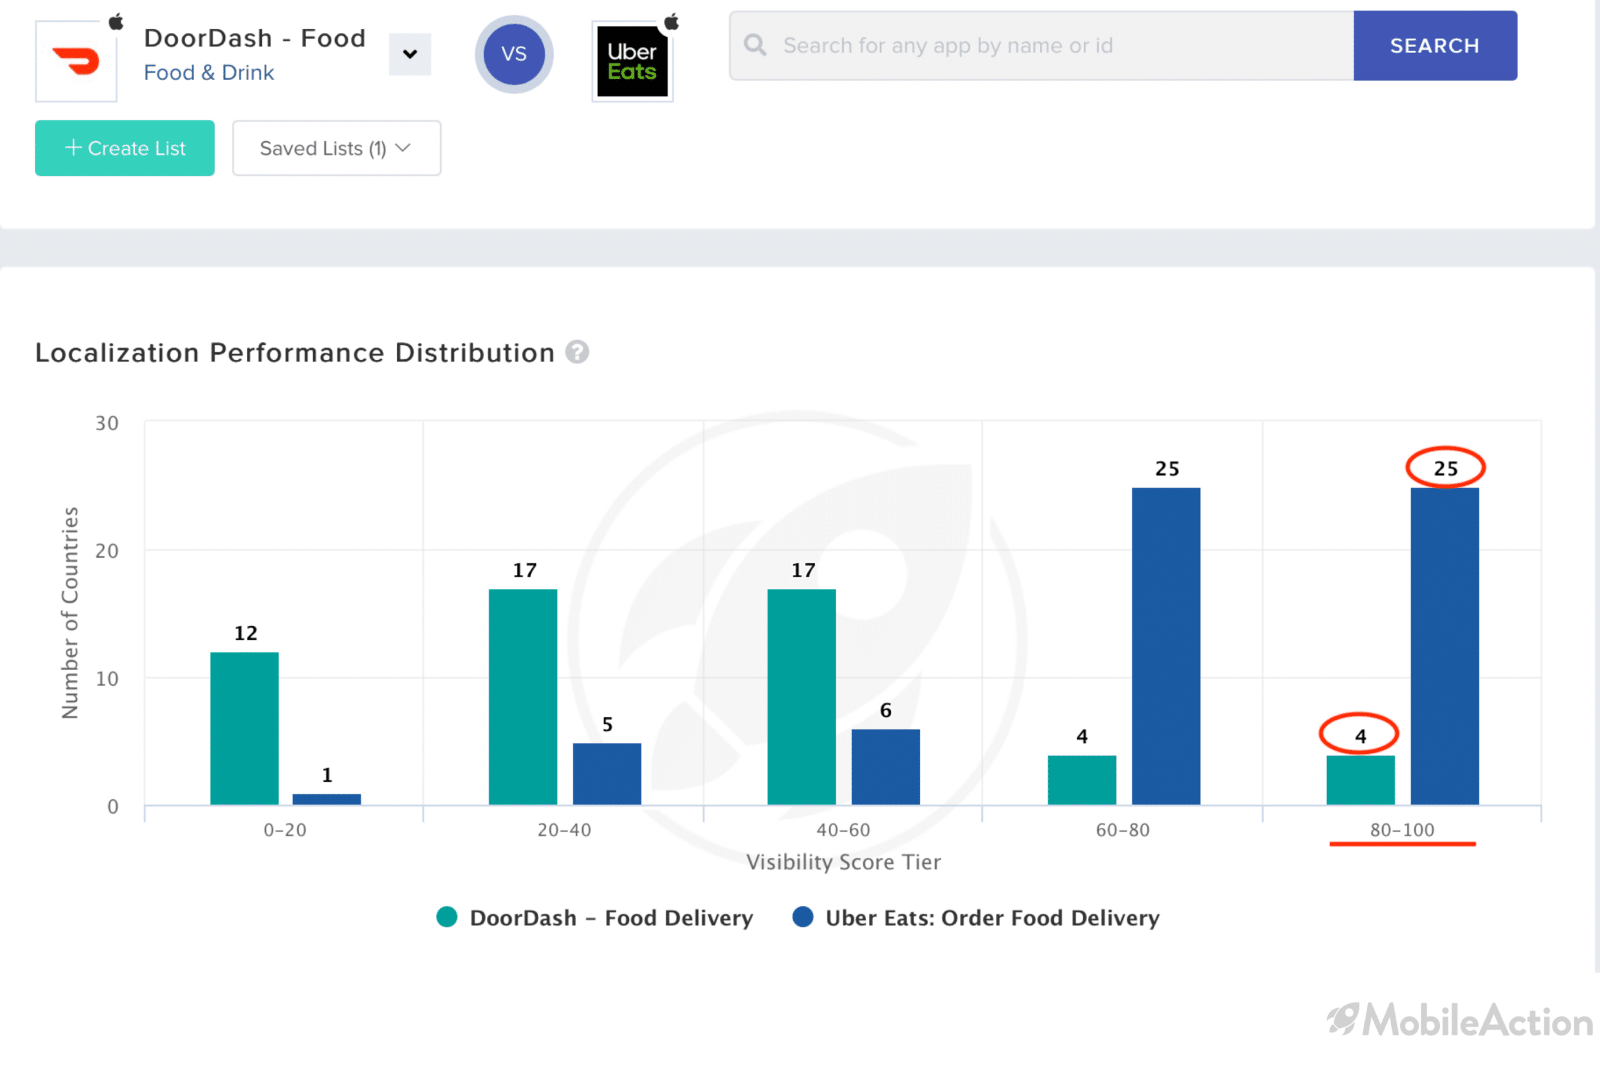Click the value label 25 in the 60-80 tier
The image size is (1600, 1066).
point(1167,468)
